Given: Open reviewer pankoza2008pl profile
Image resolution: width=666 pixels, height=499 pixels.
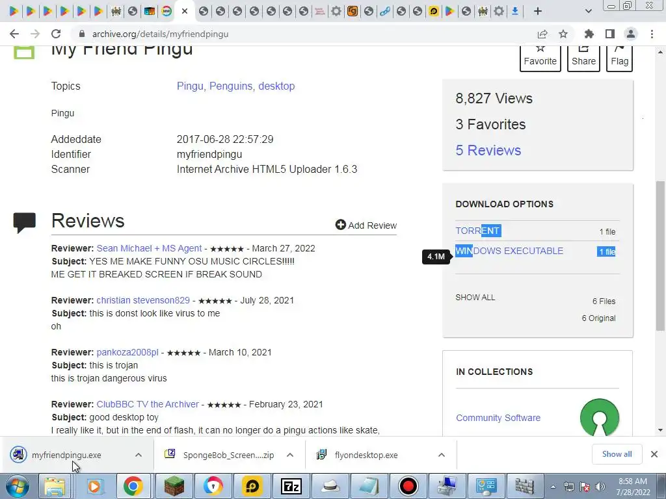Looking at the screenshot, I should click(x=127, y=353).
